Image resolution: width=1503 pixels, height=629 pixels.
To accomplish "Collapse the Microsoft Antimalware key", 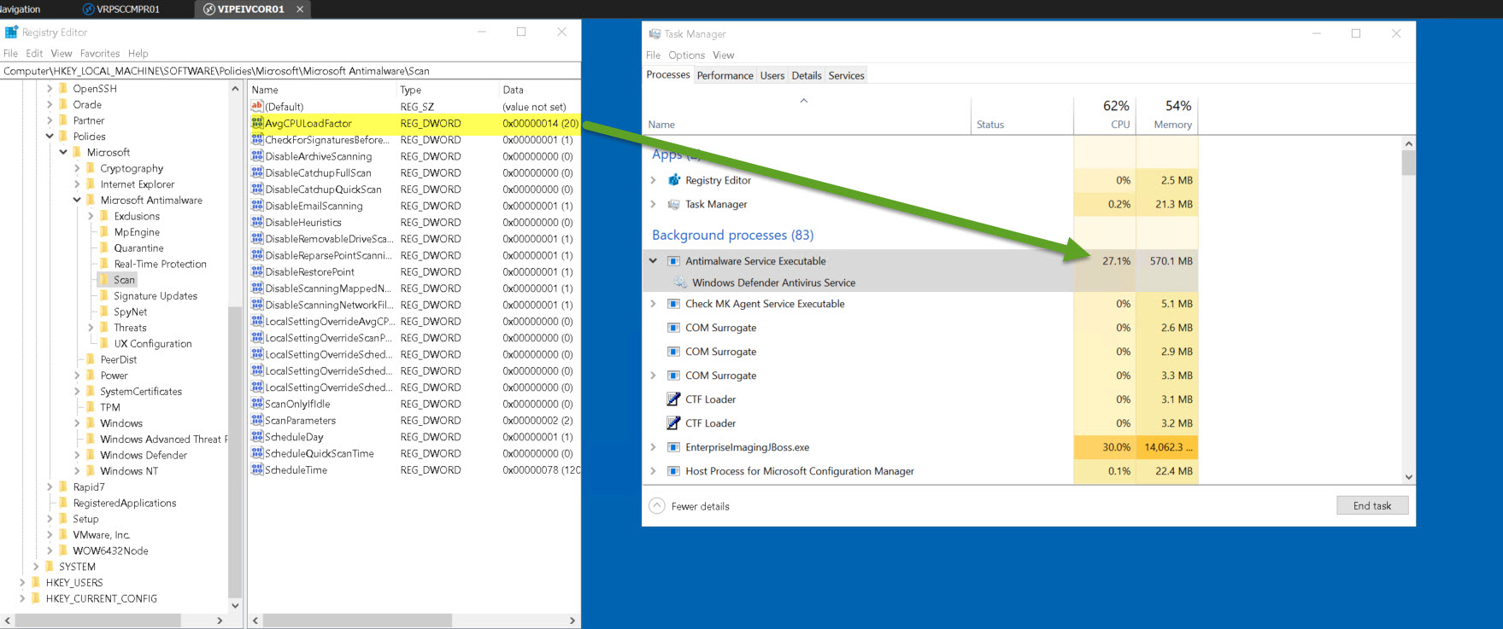I will [77, 201].
